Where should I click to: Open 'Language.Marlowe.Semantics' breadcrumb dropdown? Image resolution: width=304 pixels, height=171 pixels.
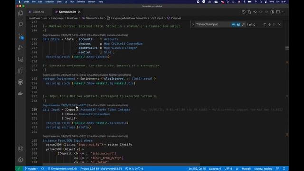(128, 18)
